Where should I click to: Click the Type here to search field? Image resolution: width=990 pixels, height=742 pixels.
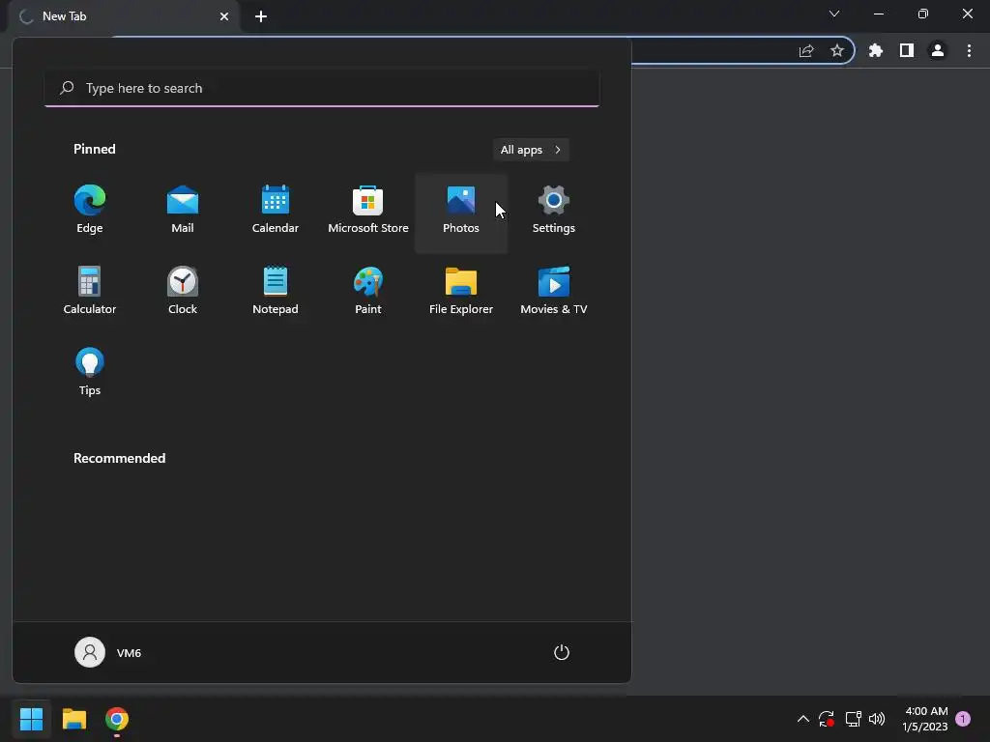pos(322,88)
